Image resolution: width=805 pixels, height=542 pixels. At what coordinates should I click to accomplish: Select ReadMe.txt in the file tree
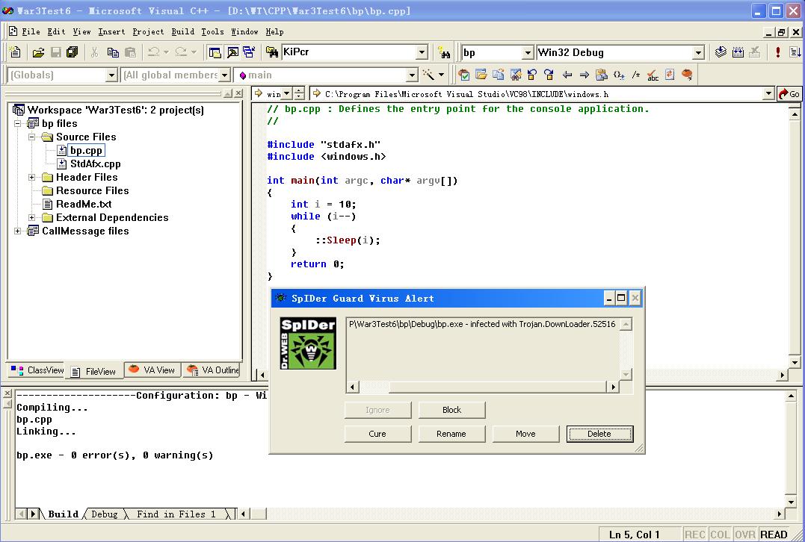coord(84,204)
